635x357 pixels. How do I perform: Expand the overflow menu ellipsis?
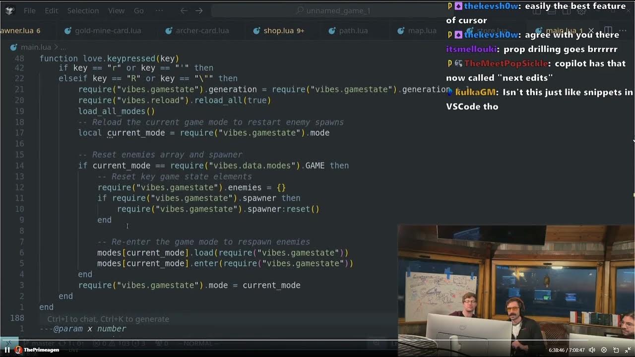[159, 10]
